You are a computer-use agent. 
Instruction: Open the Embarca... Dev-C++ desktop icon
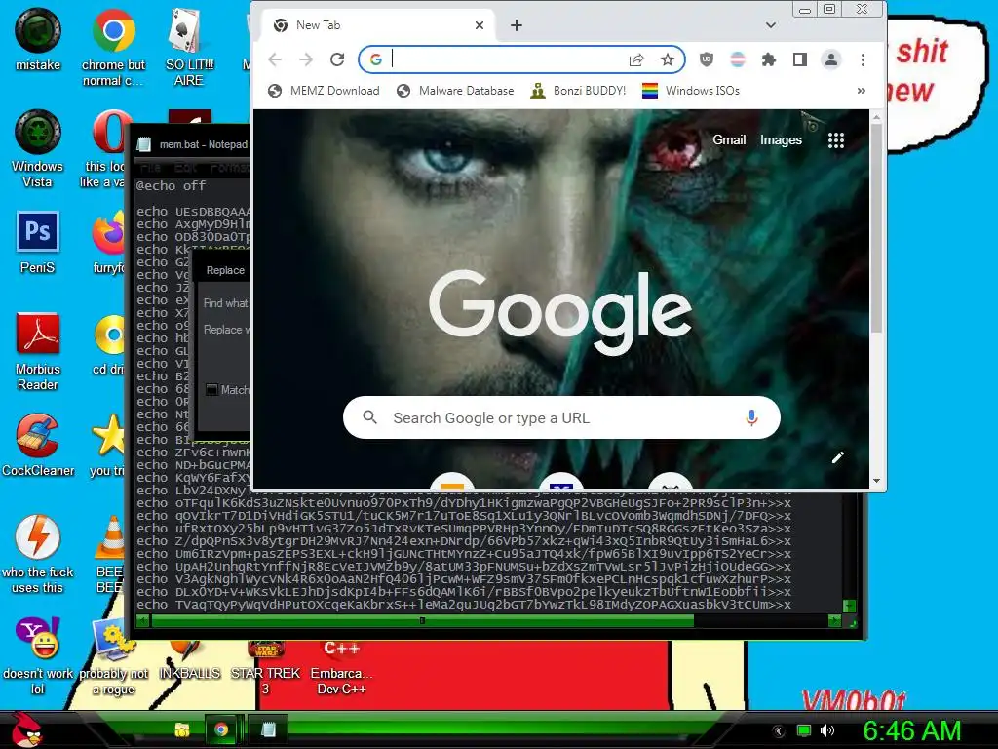[341, 668]
